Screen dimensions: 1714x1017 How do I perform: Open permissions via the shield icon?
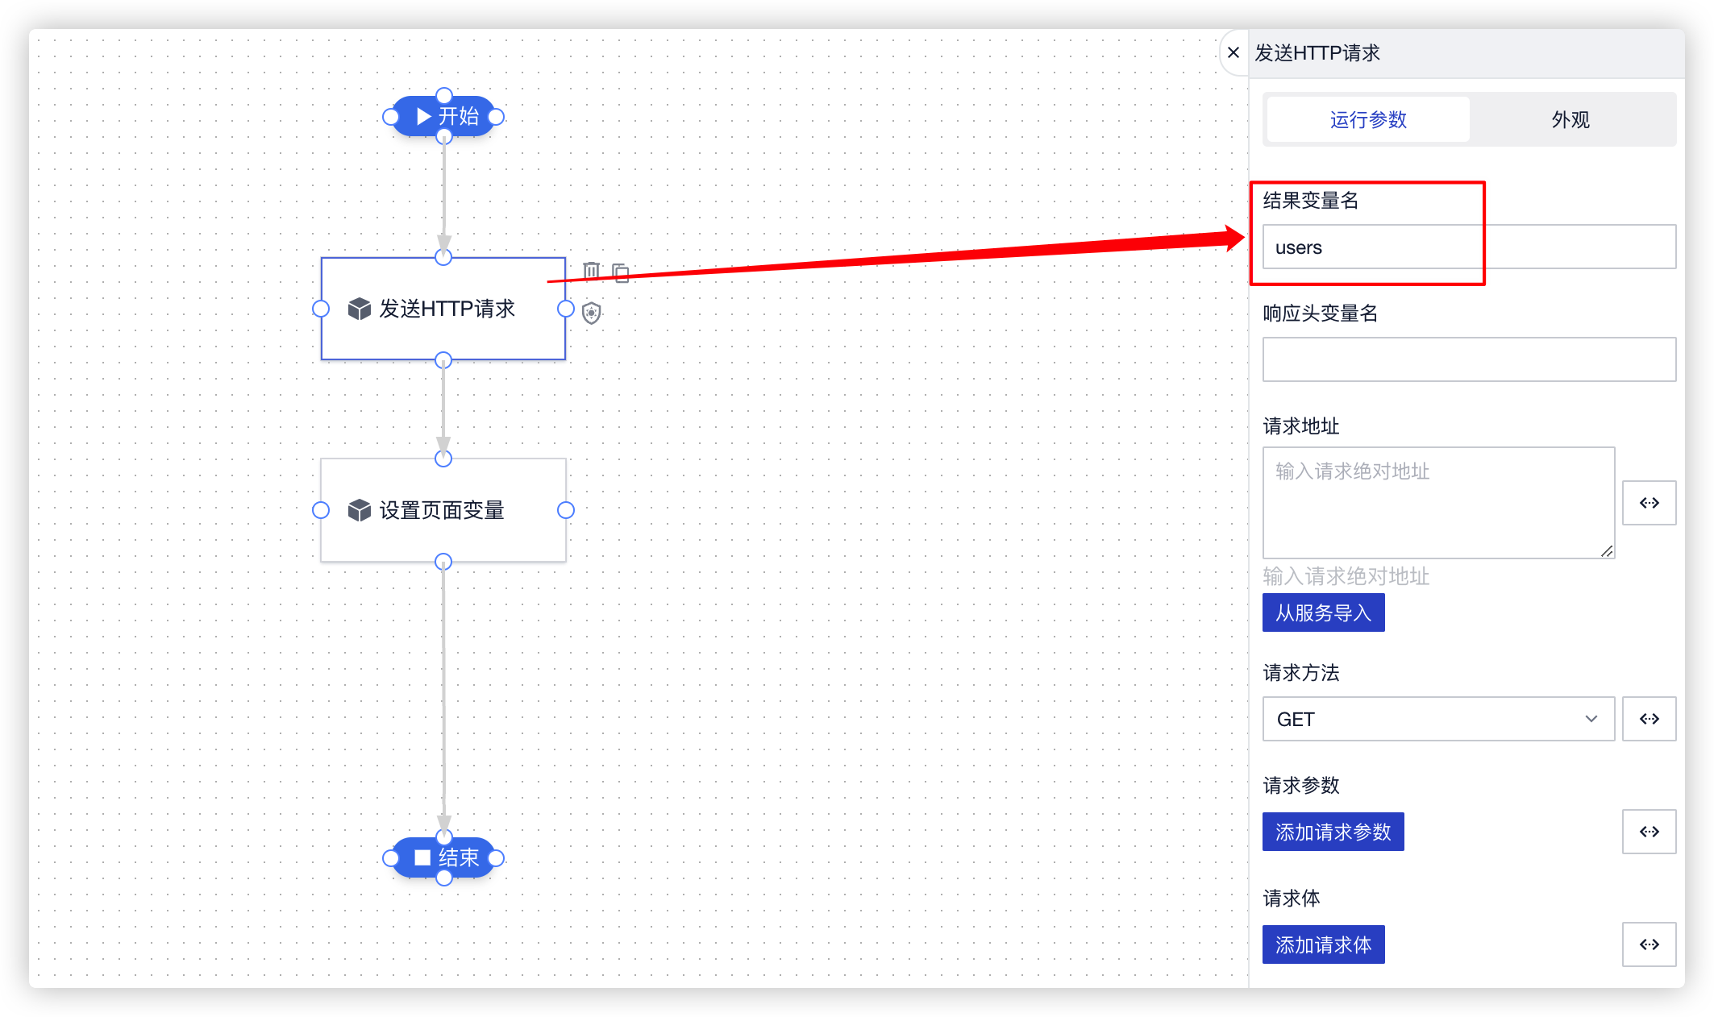click(591, 312)
